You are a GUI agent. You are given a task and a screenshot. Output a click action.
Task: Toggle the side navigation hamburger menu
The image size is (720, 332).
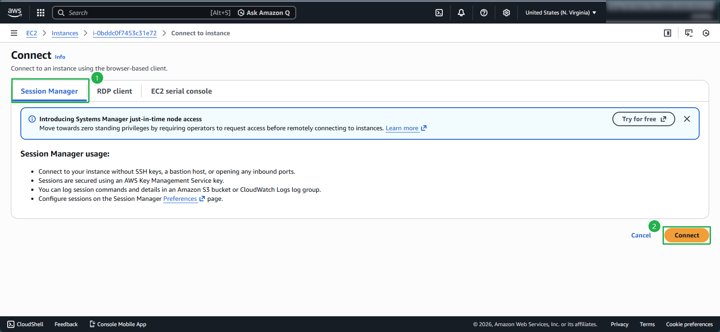point(14,33)
